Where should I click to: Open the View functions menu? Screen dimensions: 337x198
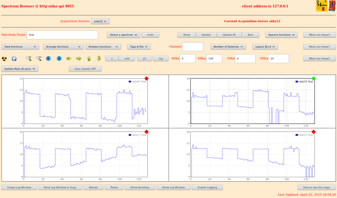[x=20, y=47]
